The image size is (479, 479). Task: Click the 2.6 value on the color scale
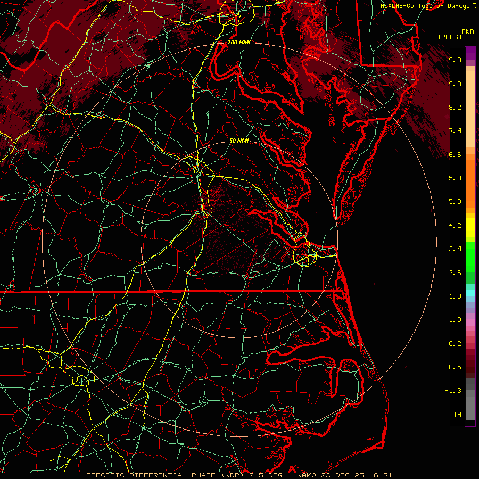455,273
